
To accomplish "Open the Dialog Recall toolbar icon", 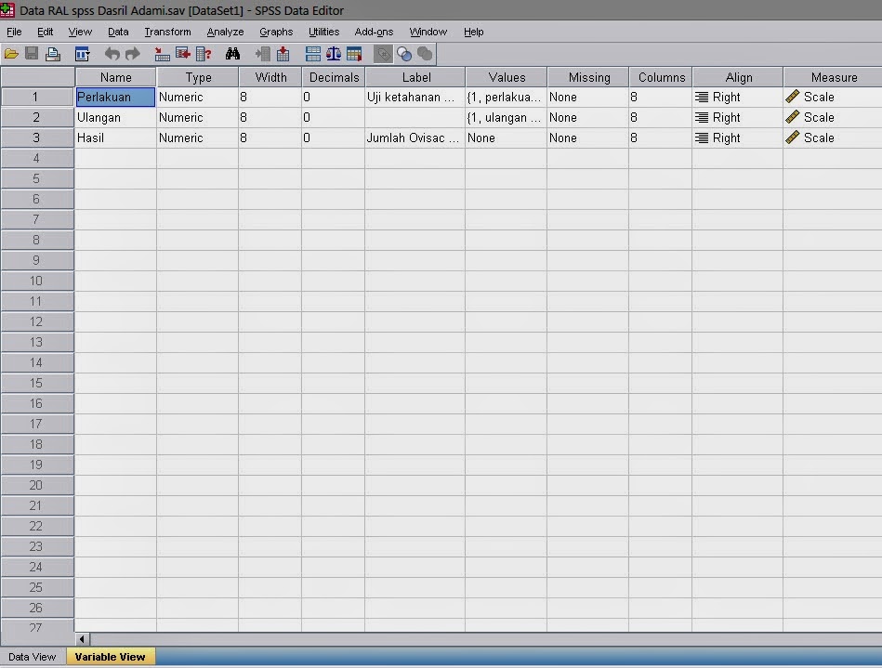I will [x=82, y=54].
